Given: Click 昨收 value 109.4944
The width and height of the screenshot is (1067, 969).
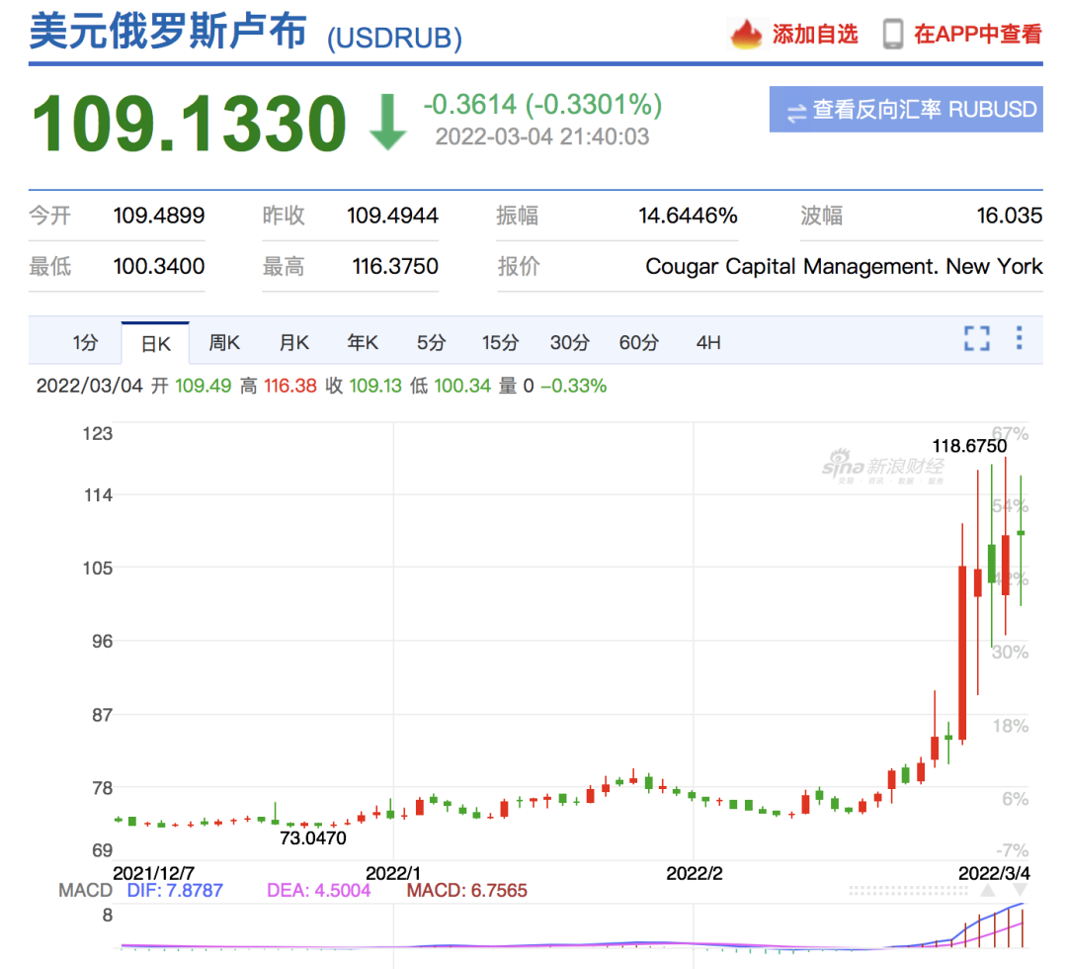Looking at the screenshot, I should 392,216.
